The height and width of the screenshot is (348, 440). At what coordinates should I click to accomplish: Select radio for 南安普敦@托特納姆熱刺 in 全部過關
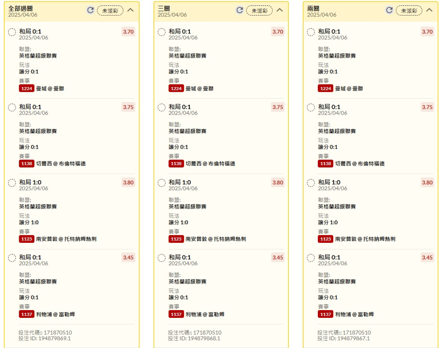(x=12, y=183)
